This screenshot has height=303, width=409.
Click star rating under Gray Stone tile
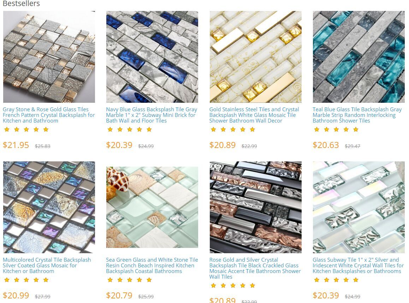pyautogui.click(x=26, y=129)
